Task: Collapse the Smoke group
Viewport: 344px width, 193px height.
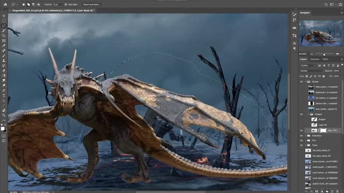Action: pos(306,81)
